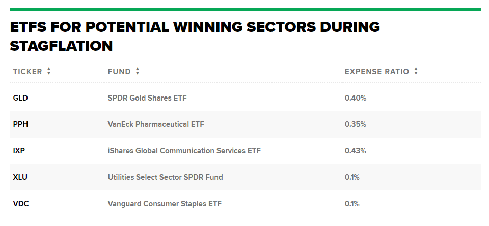The image size is (489, 226).
Task: Click the 0.35% expense ratio value
Action: pyautogui.click(x=356, y=124)
